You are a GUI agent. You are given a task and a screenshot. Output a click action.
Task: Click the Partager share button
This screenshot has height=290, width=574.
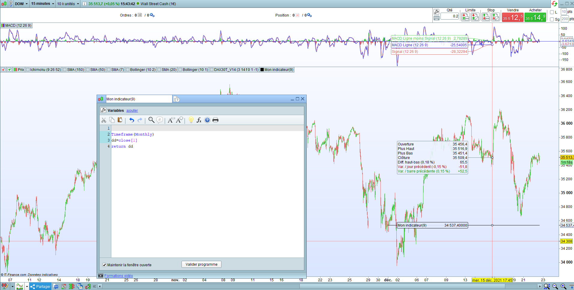pyautogui.click(x=41, y=287)
